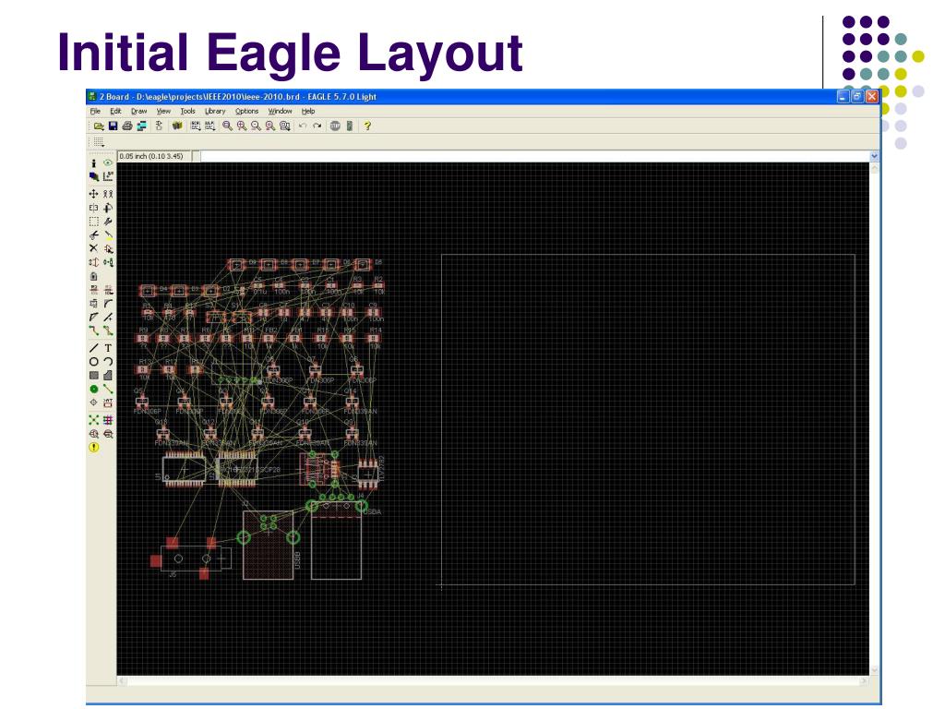This screenshot has height=709, width=945.
Task: Select the Show eye tool
Action: pyautogui.click(x=108, y=162)
